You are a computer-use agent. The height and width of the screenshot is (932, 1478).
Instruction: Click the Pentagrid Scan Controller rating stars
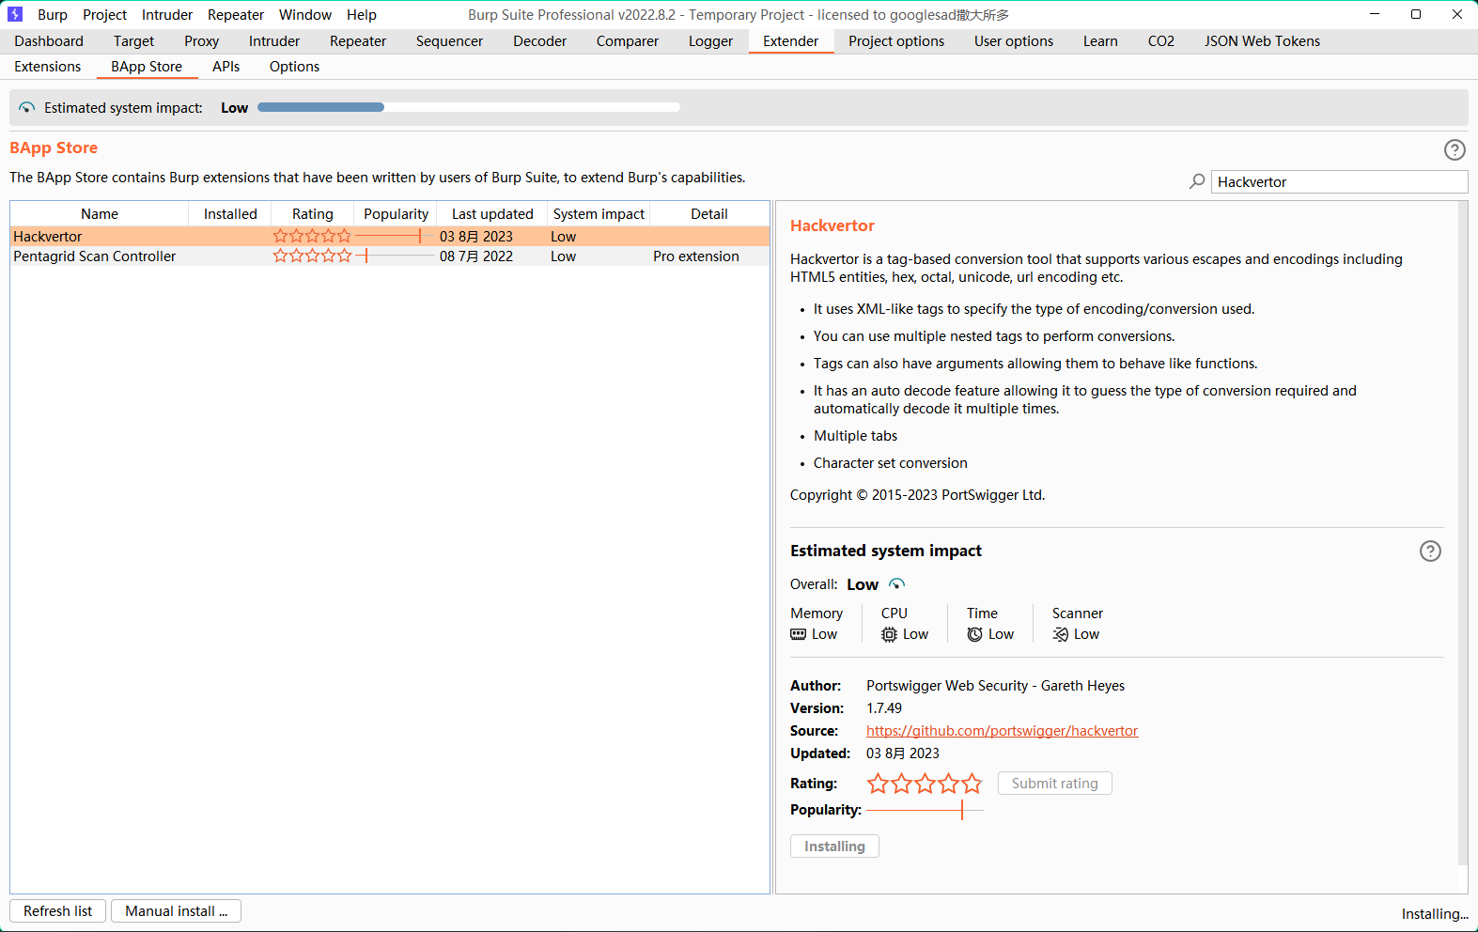(x=312, y=256)
